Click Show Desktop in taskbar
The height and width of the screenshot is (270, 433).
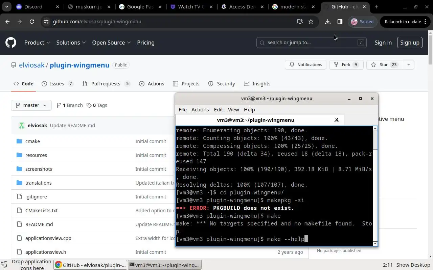[413, 265]
